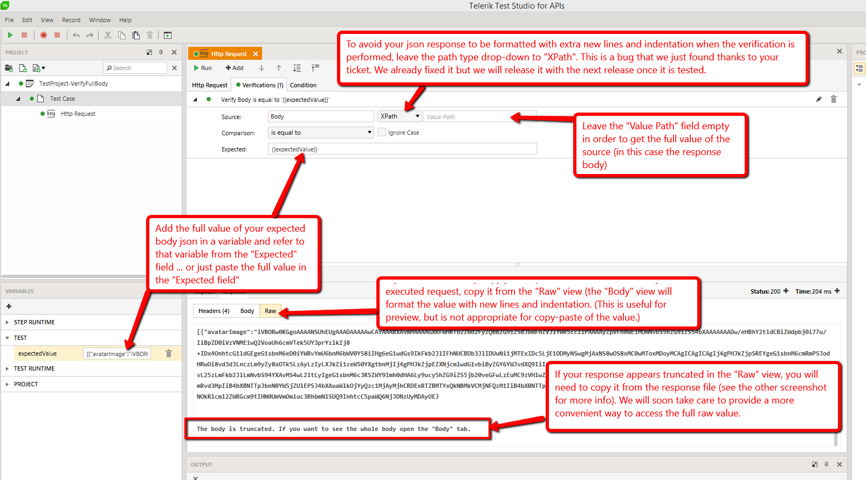
Task: Delete the expectedValue variable with trash icon
Action: tap(169, 353)
